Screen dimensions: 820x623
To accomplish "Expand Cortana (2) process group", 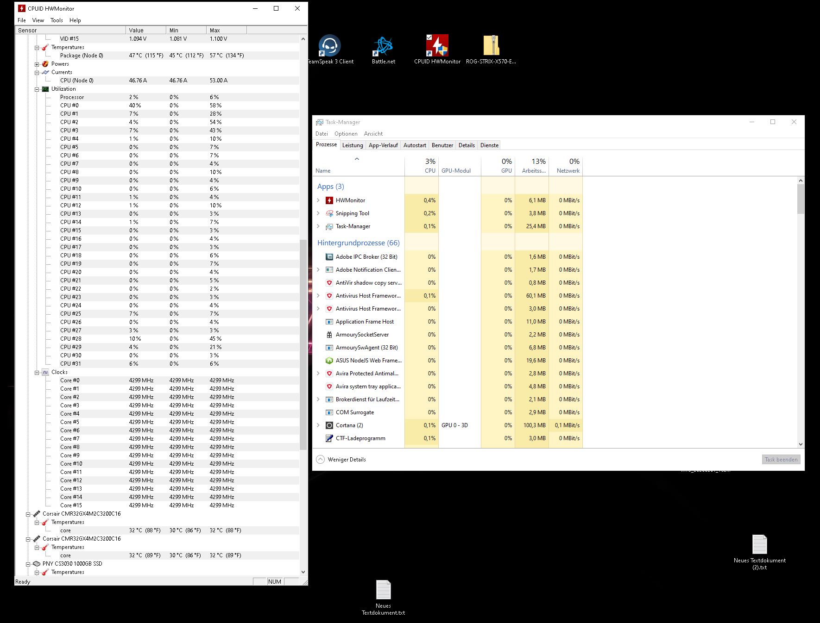I will [318, 425].
